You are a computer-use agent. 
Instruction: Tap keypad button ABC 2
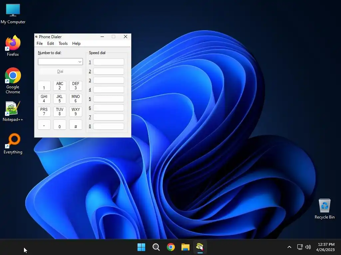tap(60, 86)
